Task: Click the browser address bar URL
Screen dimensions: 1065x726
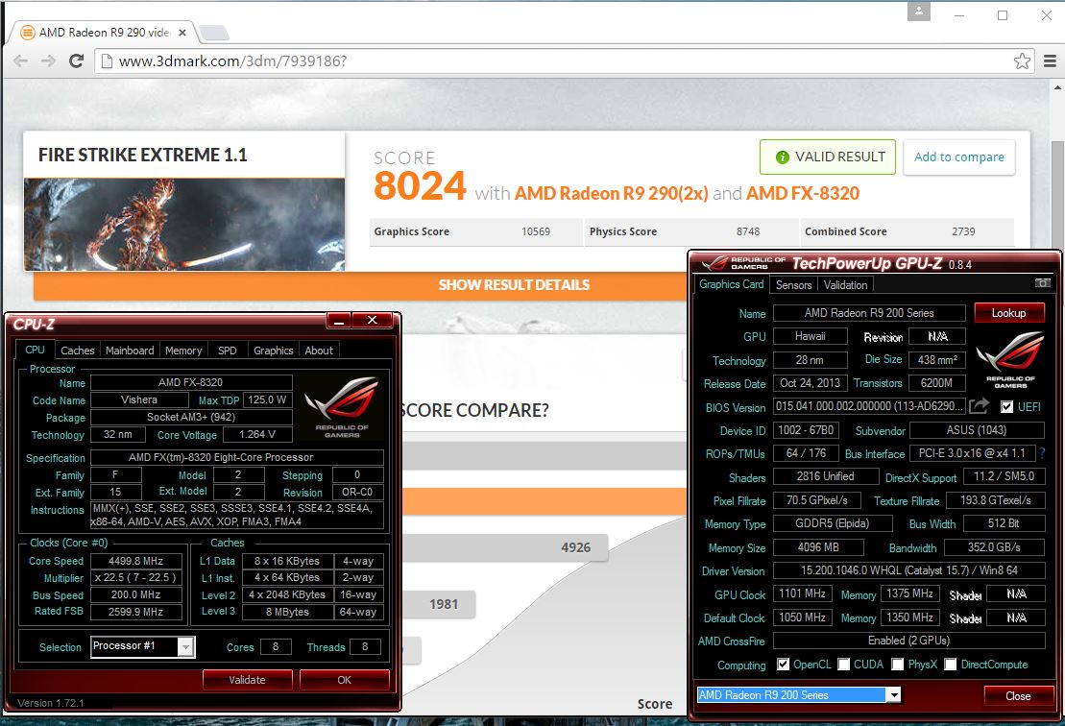Action: [x=233, y=61]
